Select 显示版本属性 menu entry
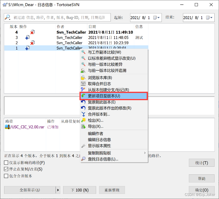Screen dimensions: 219x199 [114, 146]
